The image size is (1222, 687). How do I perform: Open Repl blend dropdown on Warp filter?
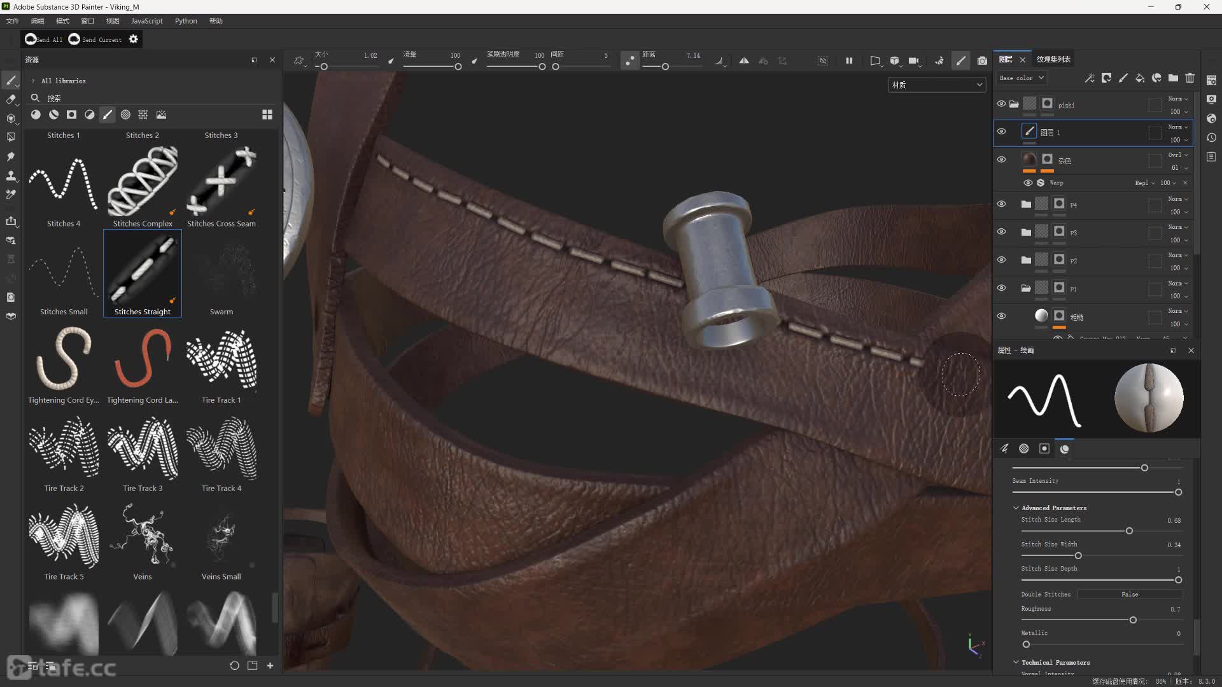pos(1145,183)
